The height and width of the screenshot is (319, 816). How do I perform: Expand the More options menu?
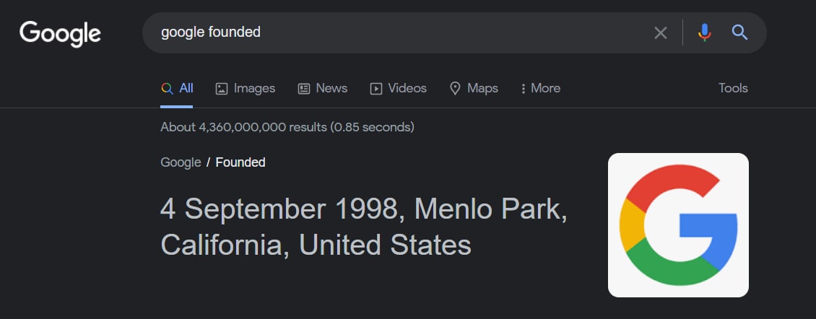click(540, 89)
